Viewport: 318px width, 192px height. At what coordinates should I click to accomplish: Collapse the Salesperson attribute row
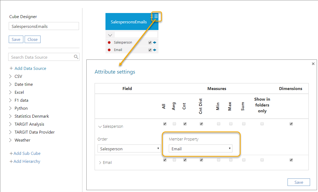(100, 127)
